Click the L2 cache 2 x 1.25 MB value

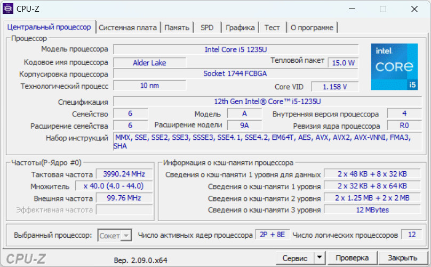tap(372, 198)
